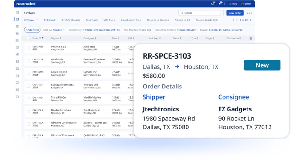This screenshot has height=165, width=303.
Task: Click order number RR-SPCE-3103
Action: (x=167, y=56)
